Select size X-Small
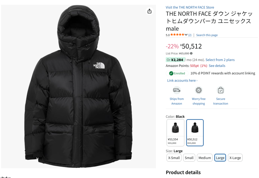 pyautogui.click(x=174, y=158)
